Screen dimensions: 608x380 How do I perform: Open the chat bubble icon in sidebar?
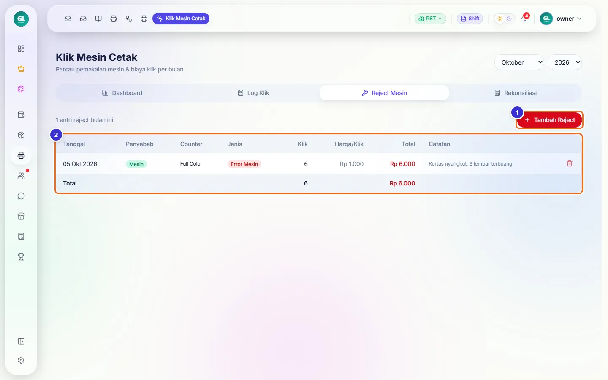click(x=21, y=196)
